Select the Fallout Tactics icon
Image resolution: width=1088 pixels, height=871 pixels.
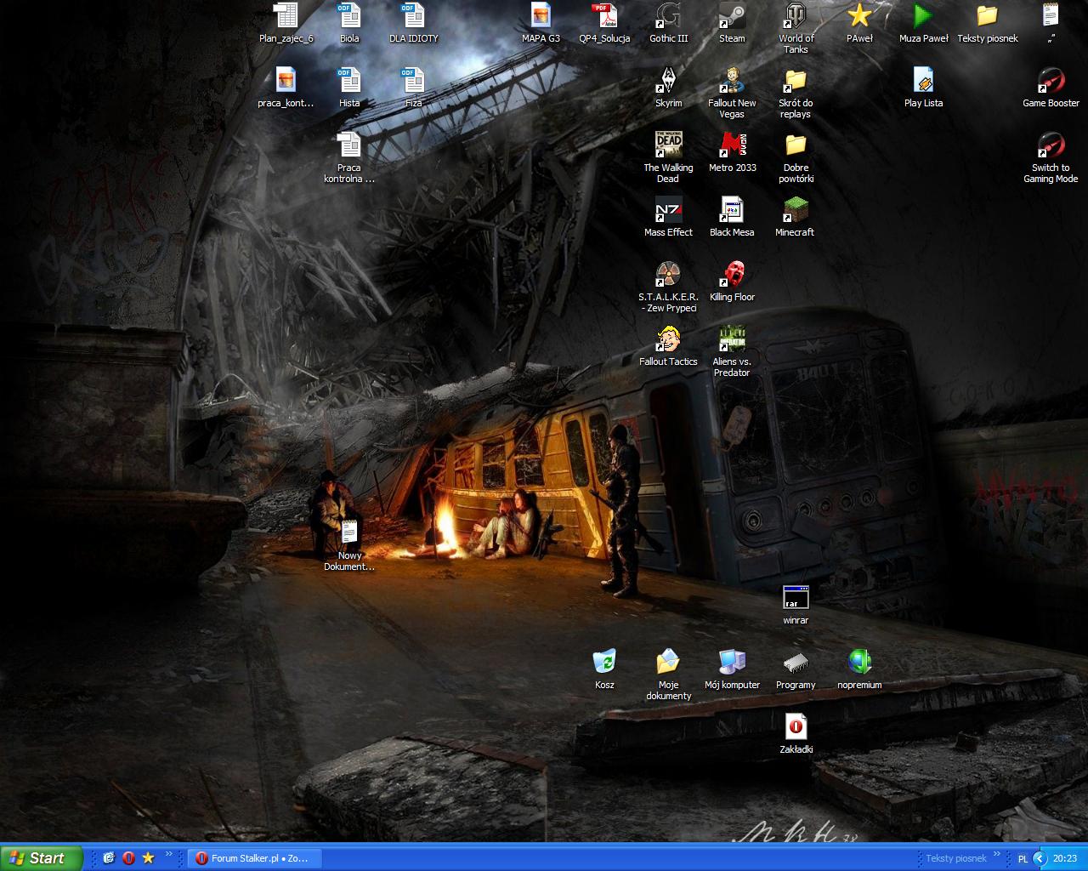click(x=668, y=339)
